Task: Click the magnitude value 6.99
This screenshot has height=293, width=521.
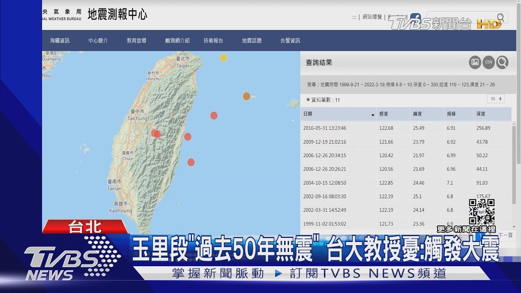Action: click(451, 155)
